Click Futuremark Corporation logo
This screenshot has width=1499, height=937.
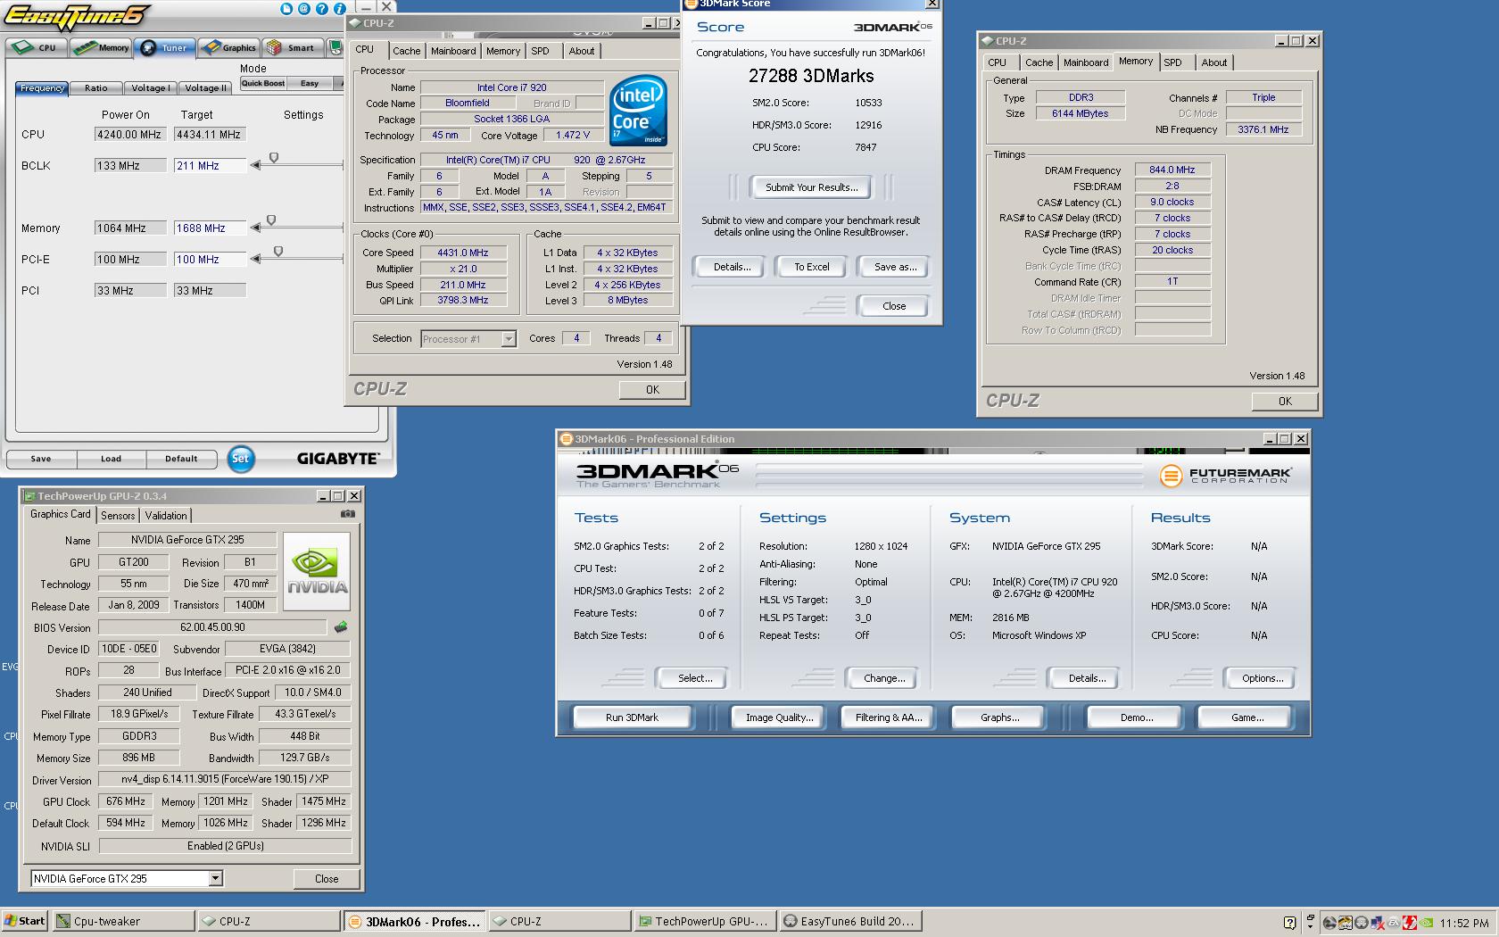coord(1225,476)
